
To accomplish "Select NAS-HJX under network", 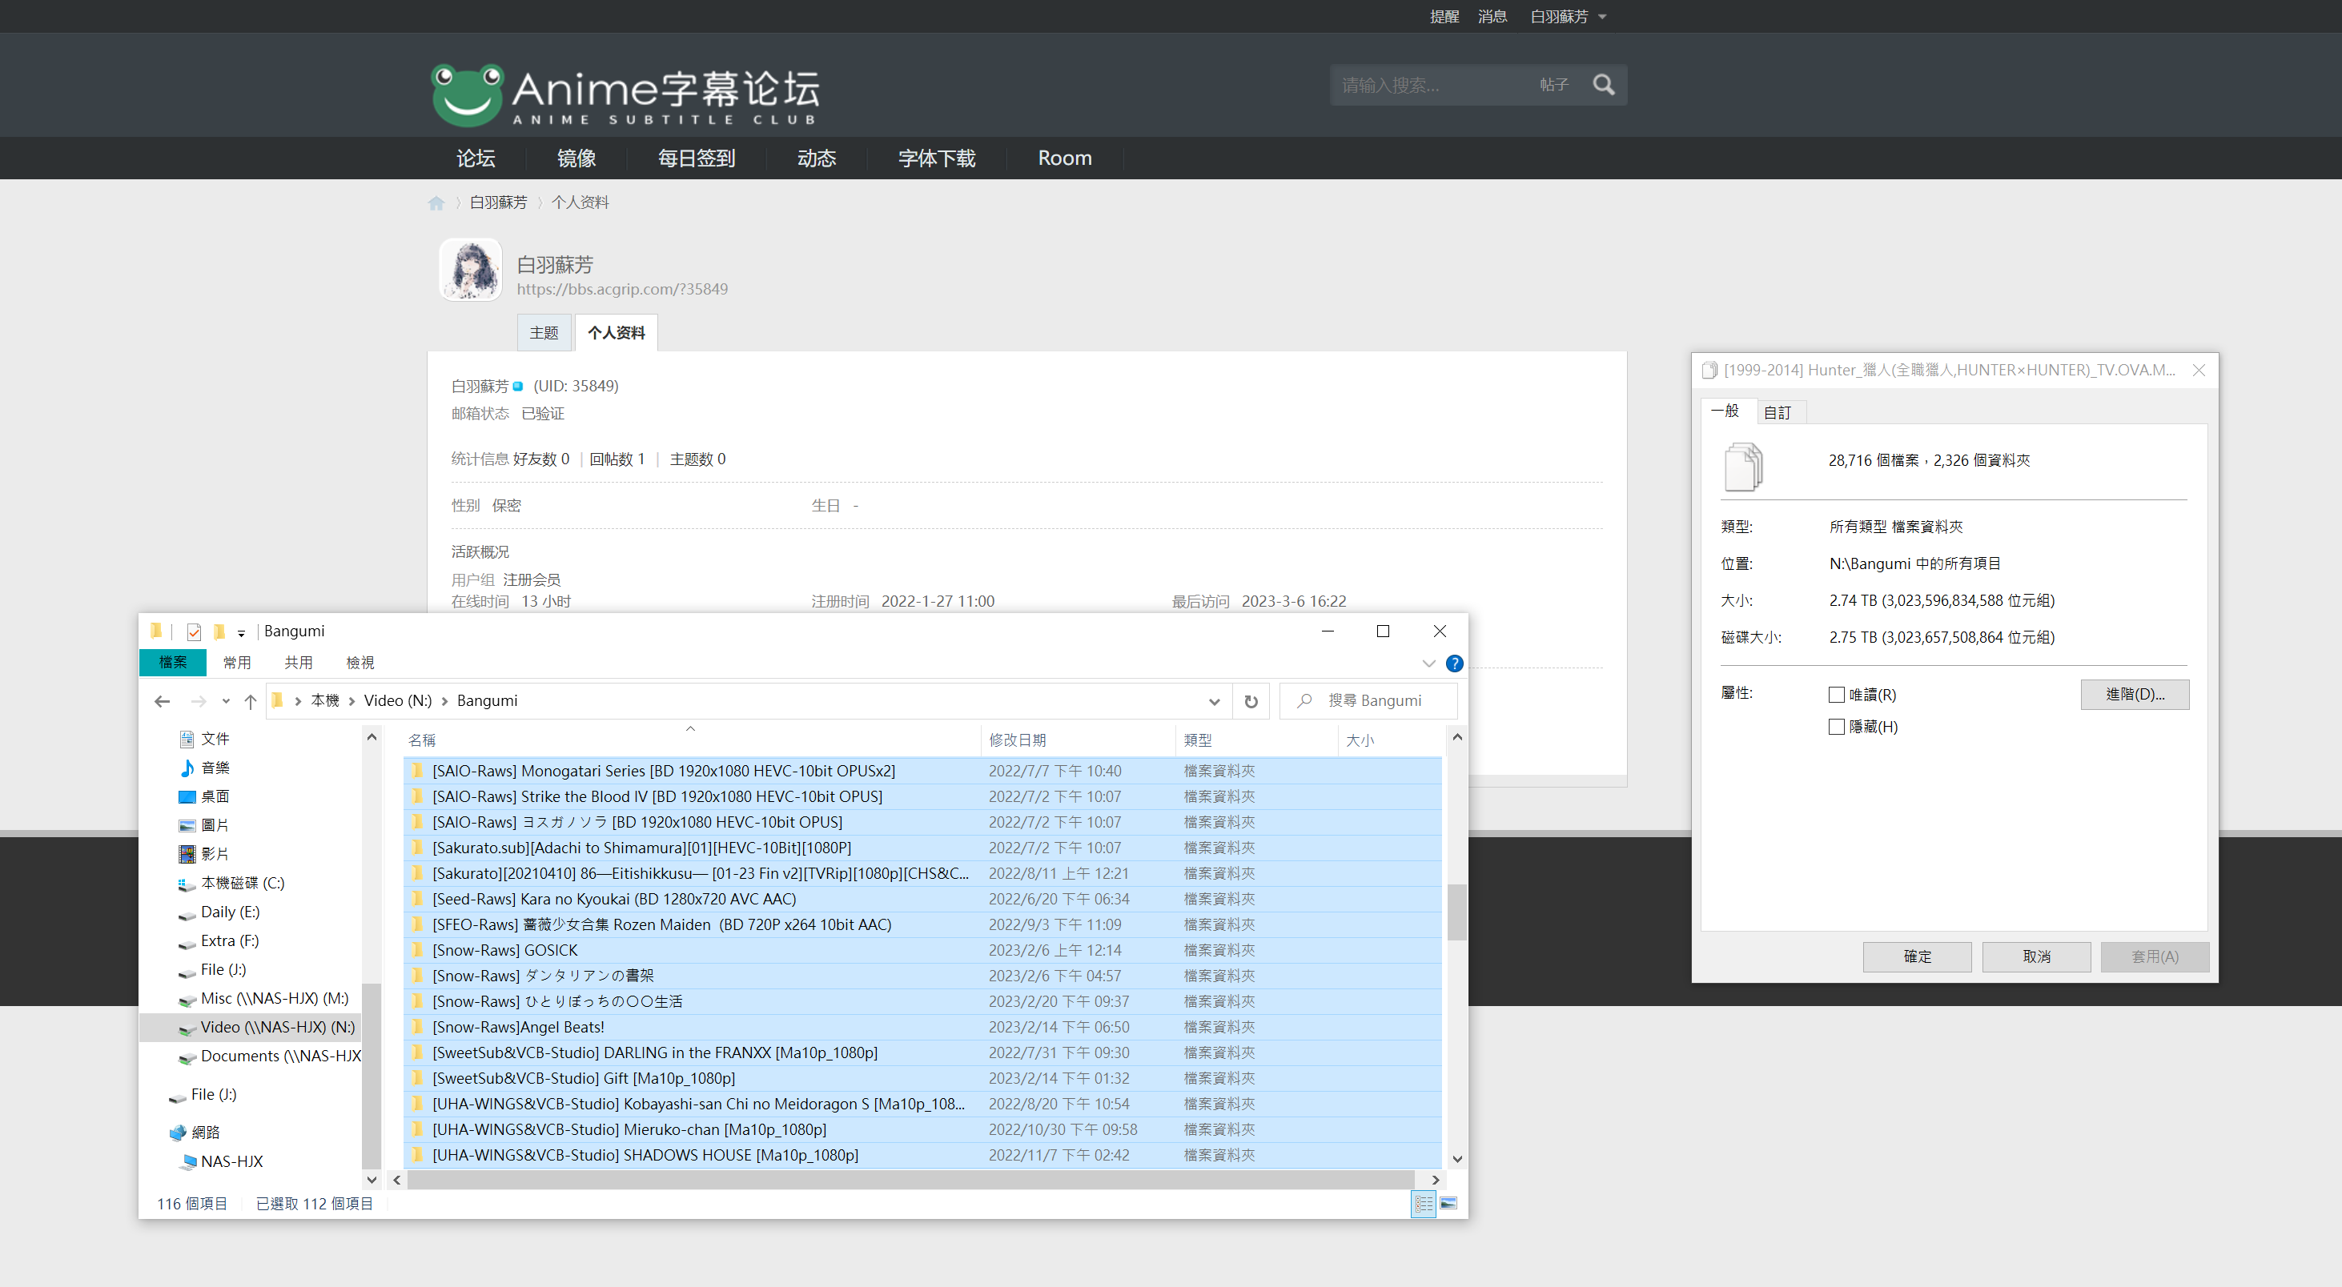I will 223,1161.
